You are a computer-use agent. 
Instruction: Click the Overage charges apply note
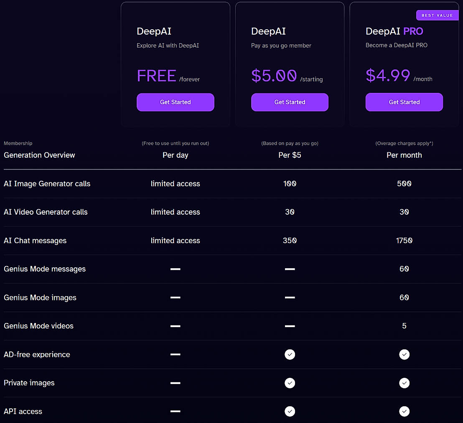[x=404, y=143]
